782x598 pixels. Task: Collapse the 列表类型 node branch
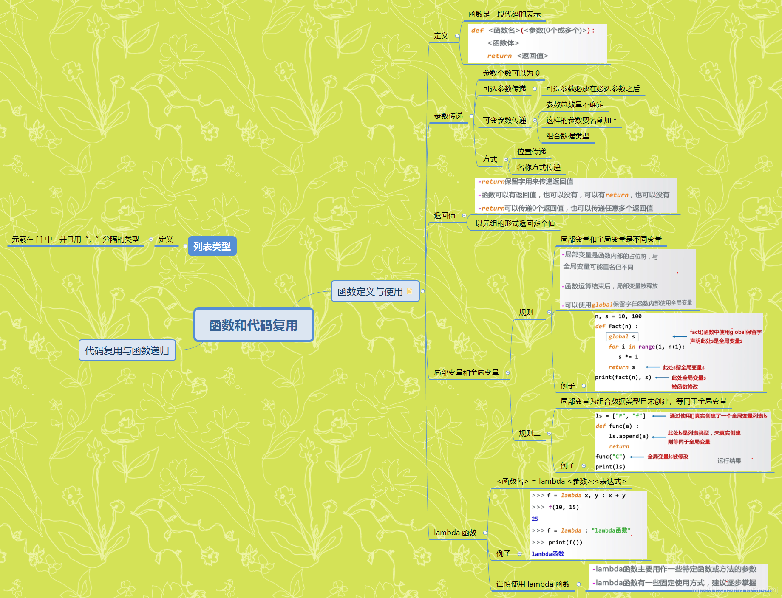pyautogui.click(x=185, y=246)
